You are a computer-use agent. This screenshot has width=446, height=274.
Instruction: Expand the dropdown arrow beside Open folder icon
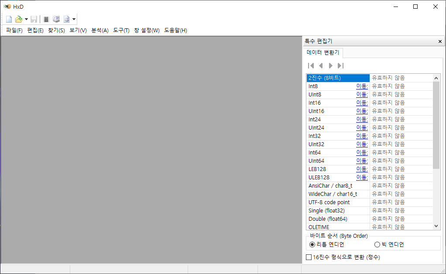tap(26, 19)
